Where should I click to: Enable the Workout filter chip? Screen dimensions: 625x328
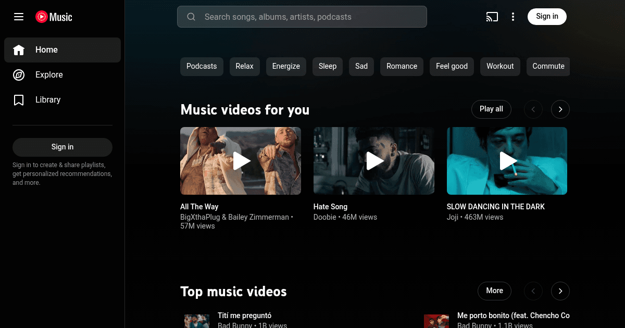click(499, 66)
